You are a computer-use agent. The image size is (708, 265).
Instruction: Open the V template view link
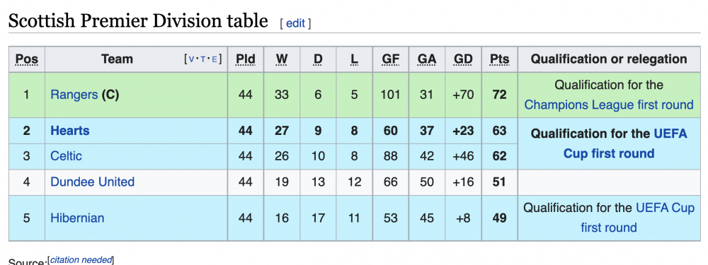coord(191,59)
